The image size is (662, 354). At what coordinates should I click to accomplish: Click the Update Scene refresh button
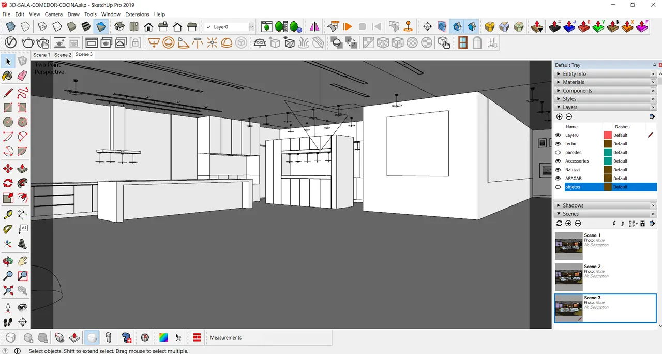point(559,224)
